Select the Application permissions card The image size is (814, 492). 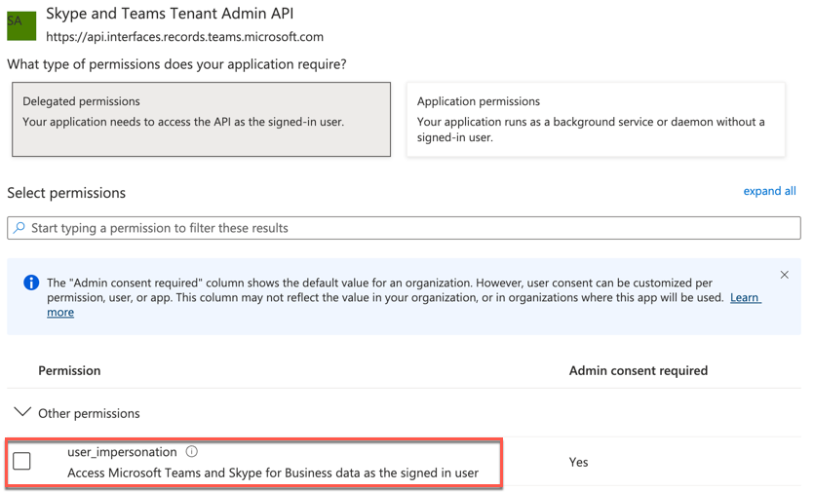(x=596, y=119)
